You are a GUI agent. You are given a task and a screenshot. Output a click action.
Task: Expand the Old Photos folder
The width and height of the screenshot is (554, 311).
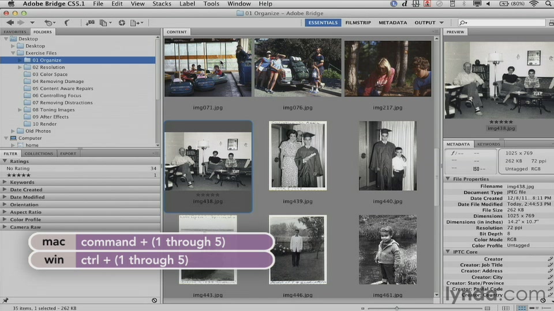[x=13, y=131]
